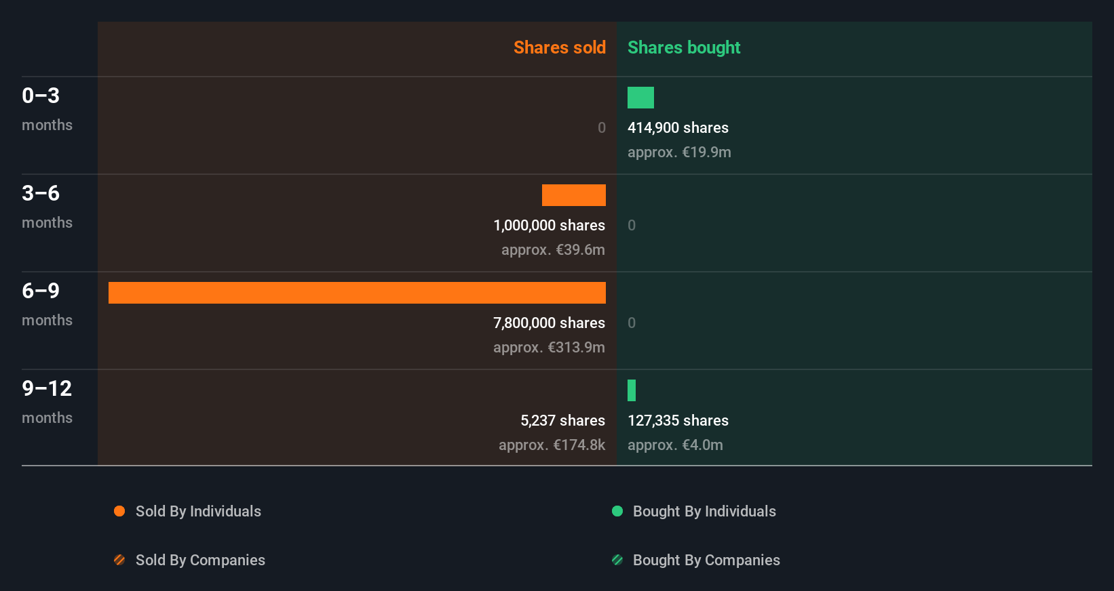The height and width of the screenshot is (591, 1114).
Task: Click the striped Sold By Companies legend icon
Action: 119,560
